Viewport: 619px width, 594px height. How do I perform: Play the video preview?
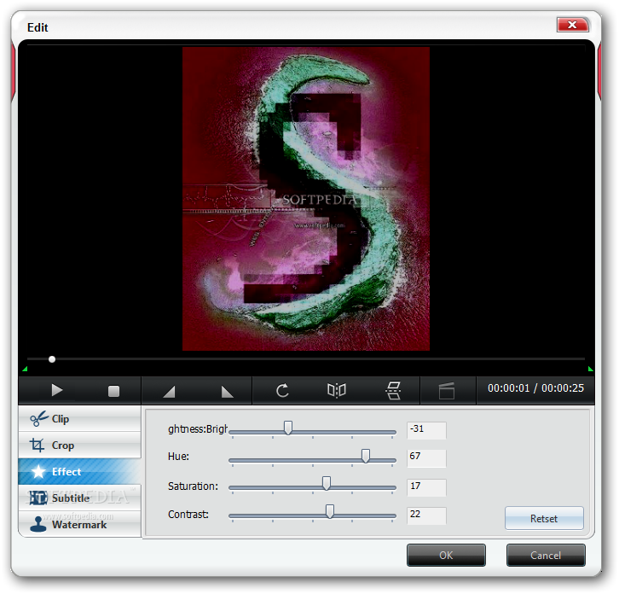57,391
